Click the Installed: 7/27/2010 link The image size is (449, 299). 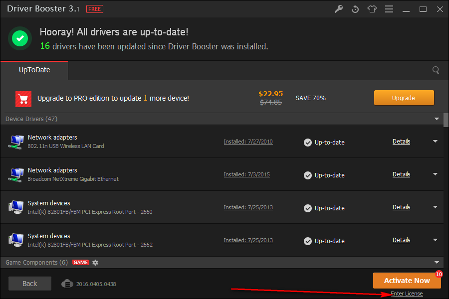[248, 142]
